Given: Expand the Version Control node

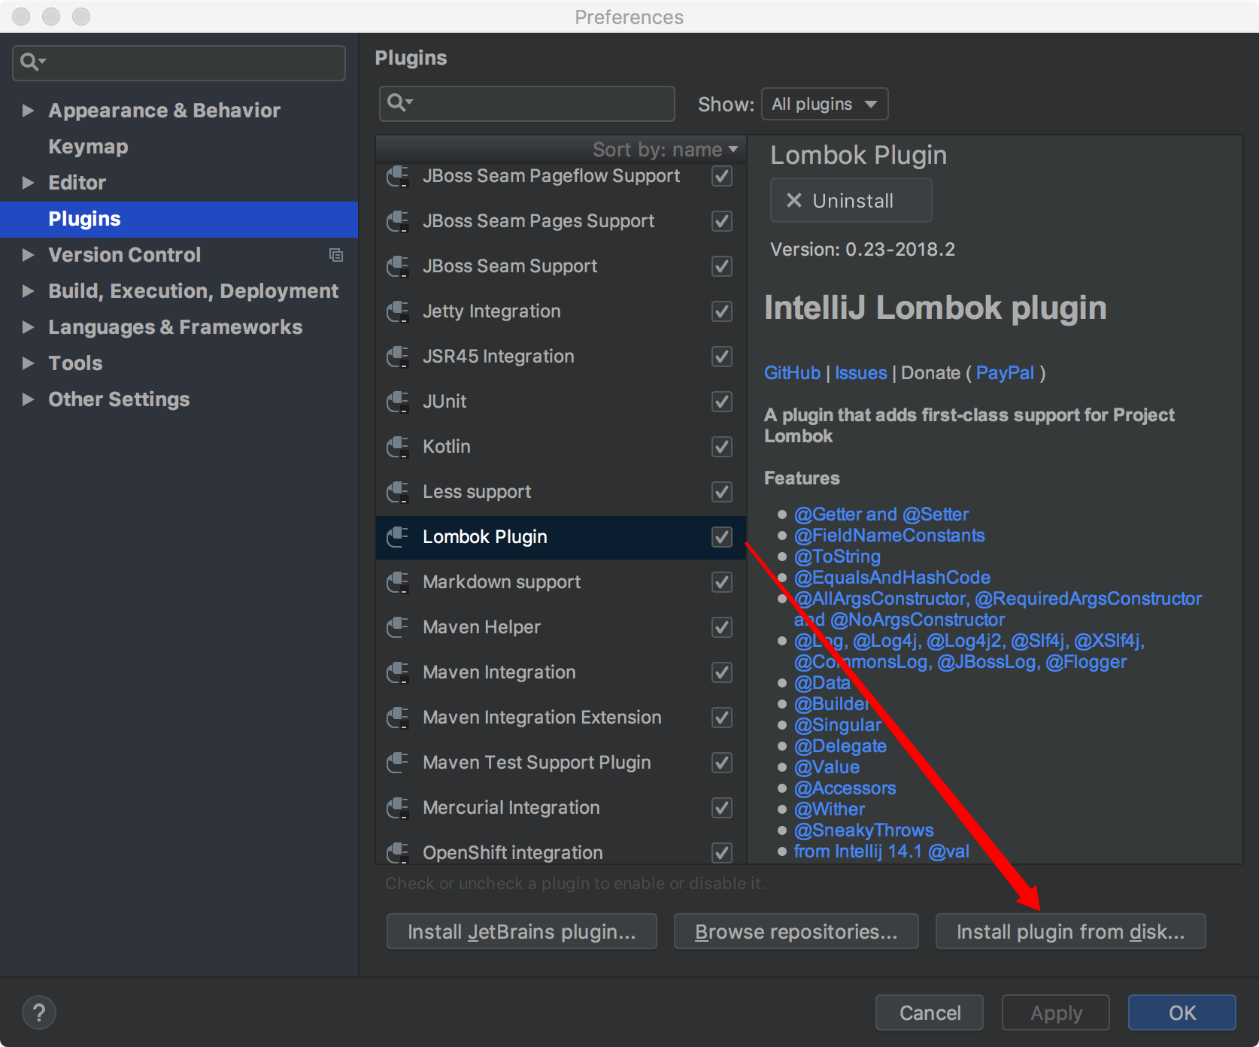Looking at the screenshot, I should coord(28,255).
